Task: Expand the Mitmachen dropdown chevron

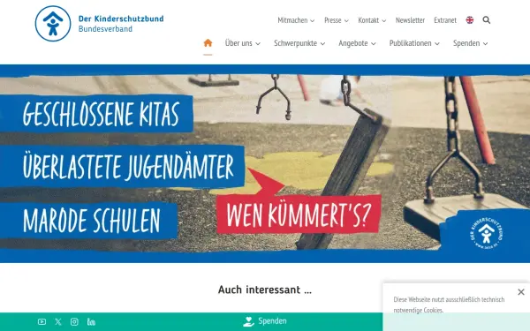Action: 313,21
